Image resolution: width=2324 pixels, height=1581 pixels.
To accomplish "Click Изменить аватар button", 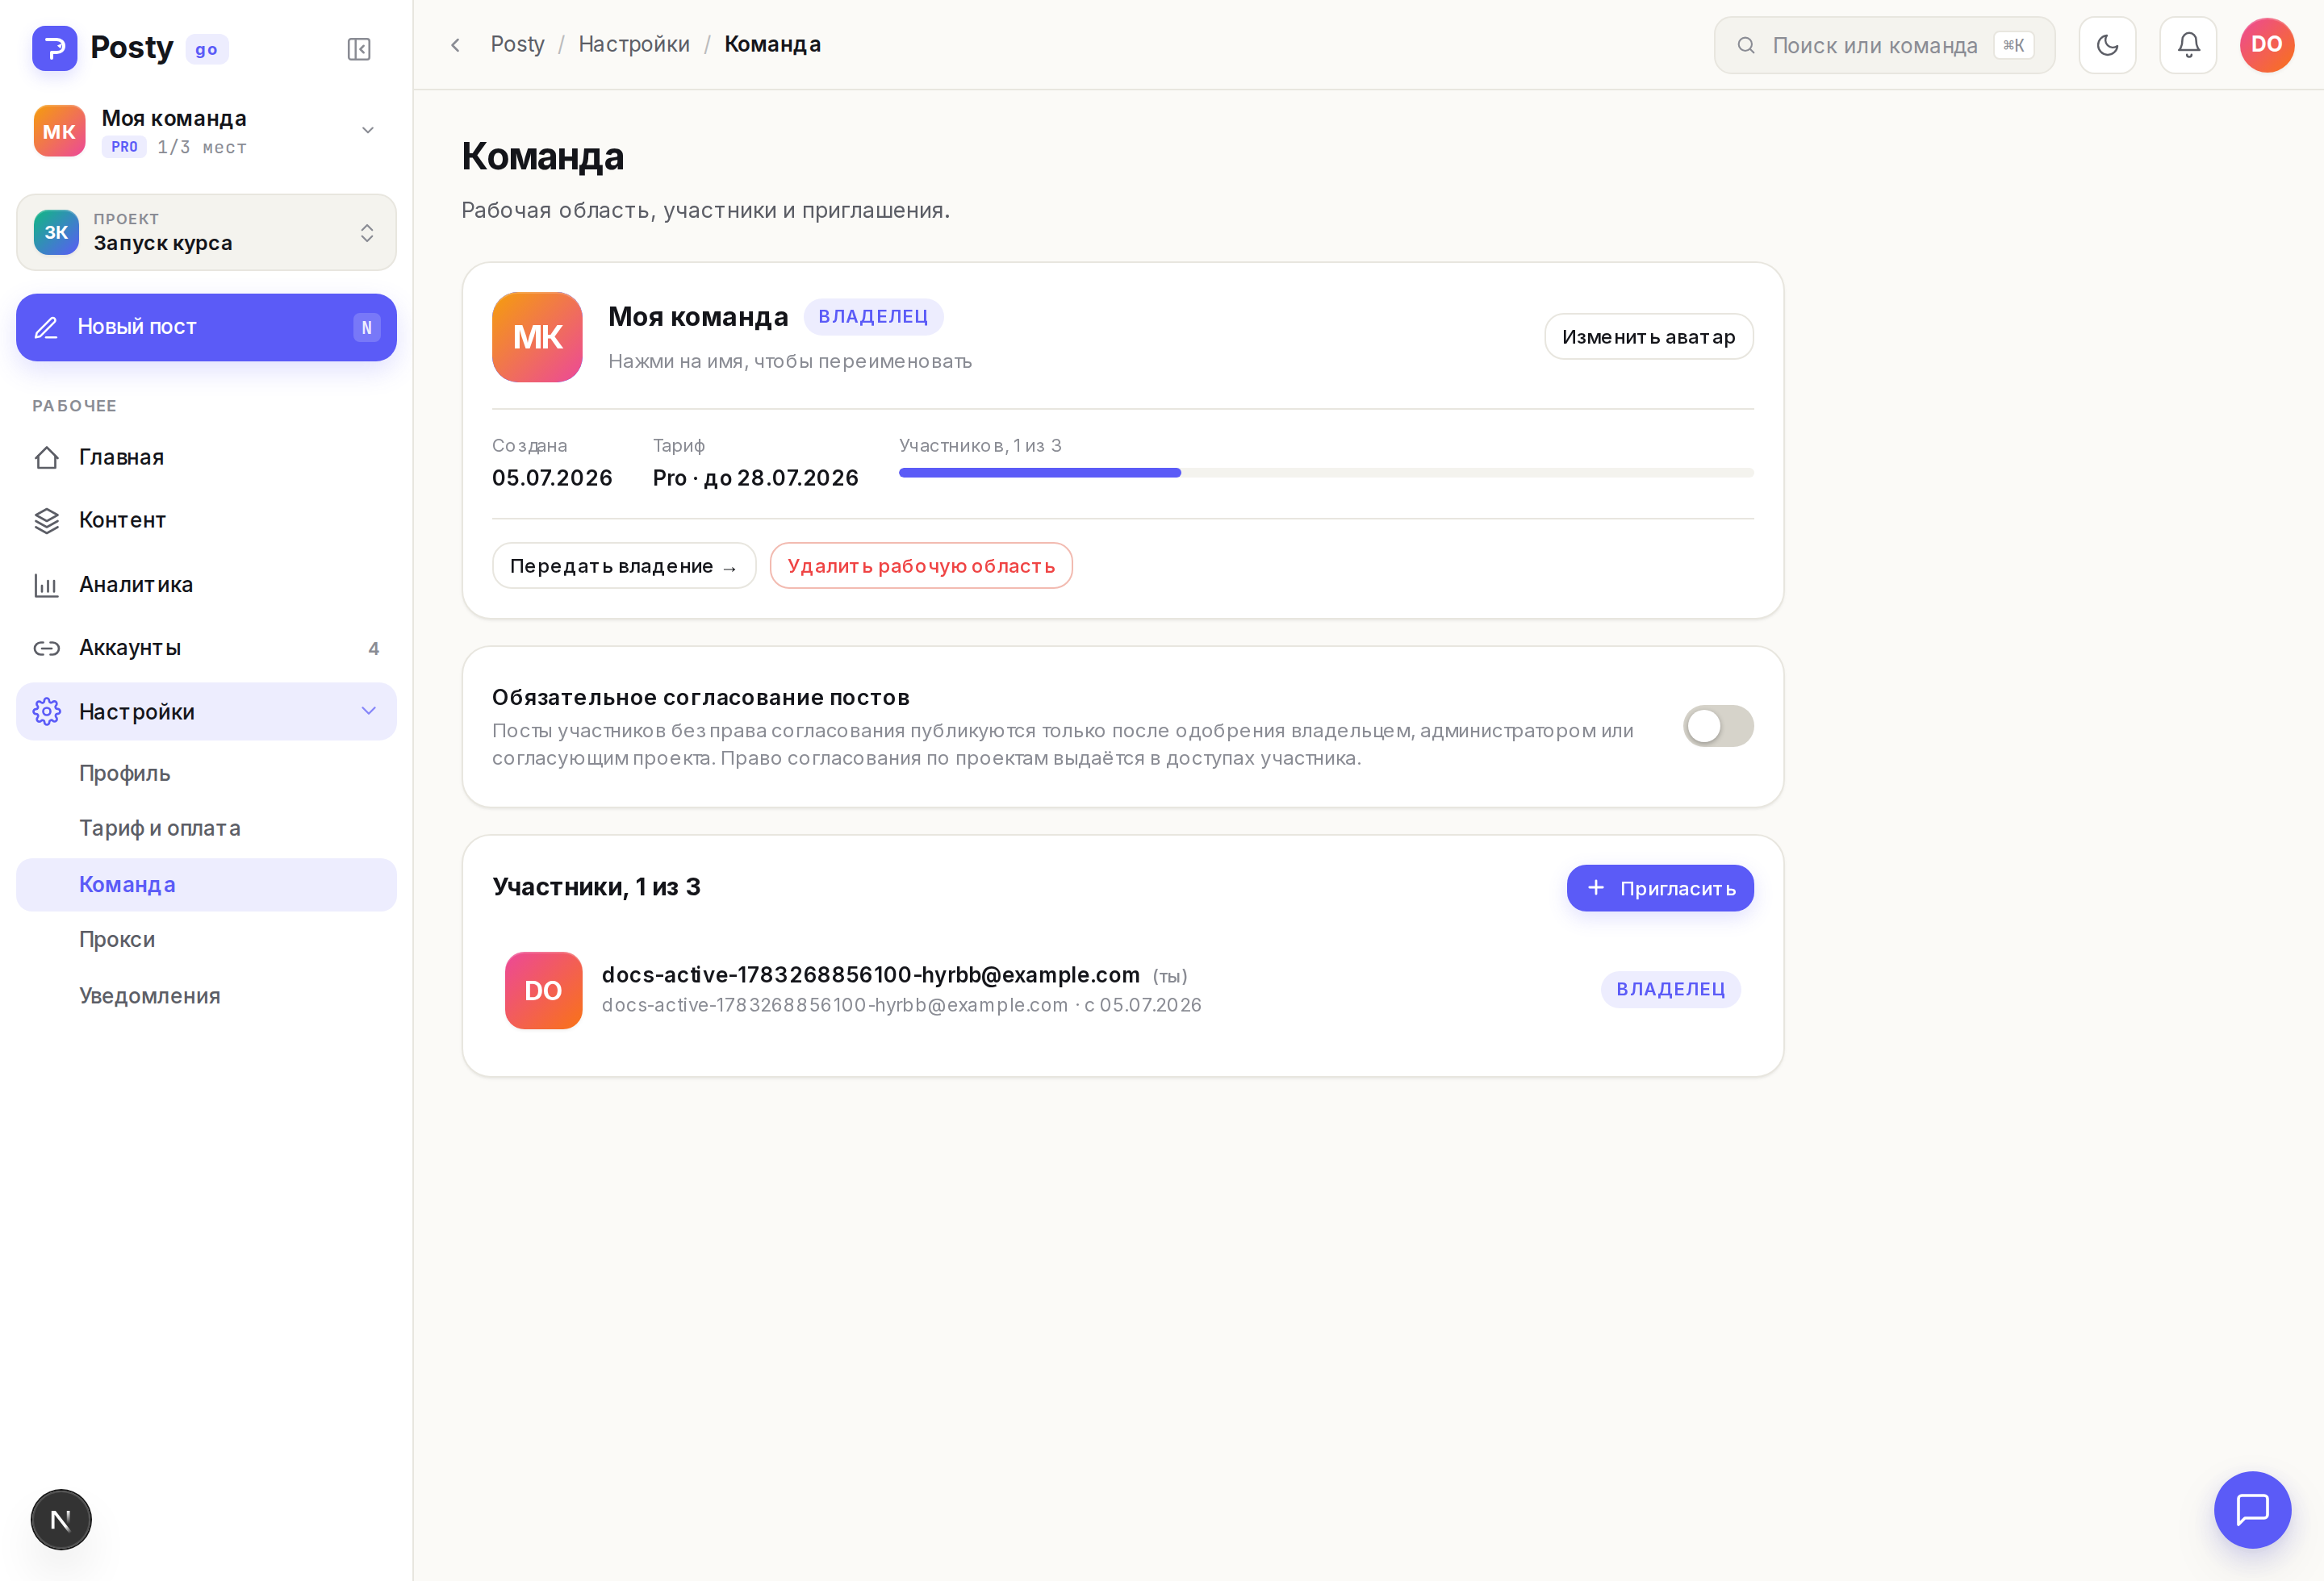I will click(1649, 337).
